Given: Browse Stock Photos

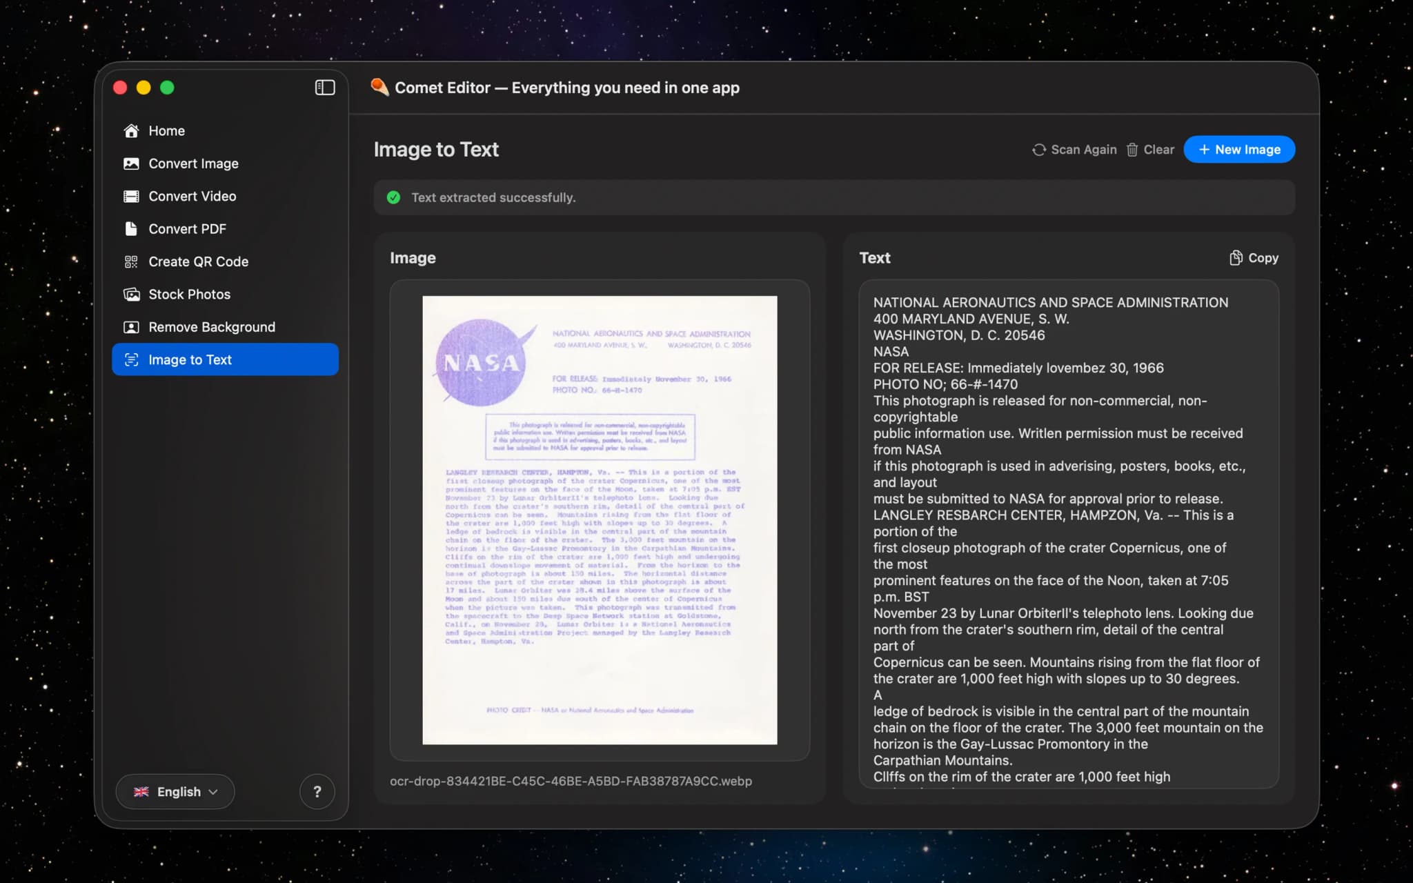Looking at the screenshot, I should coord(189,294).
